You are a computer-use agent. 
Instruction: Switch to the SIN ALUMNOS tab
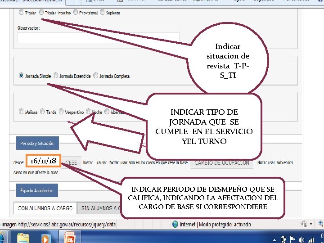99,208
